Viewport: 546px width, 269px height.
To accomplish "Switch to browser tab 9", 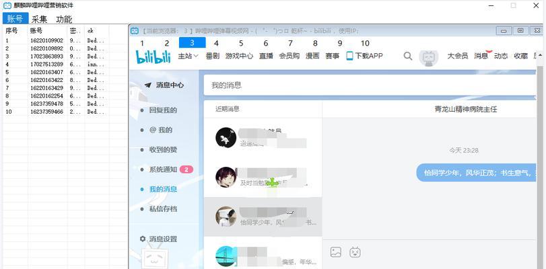I will [340, 43].
